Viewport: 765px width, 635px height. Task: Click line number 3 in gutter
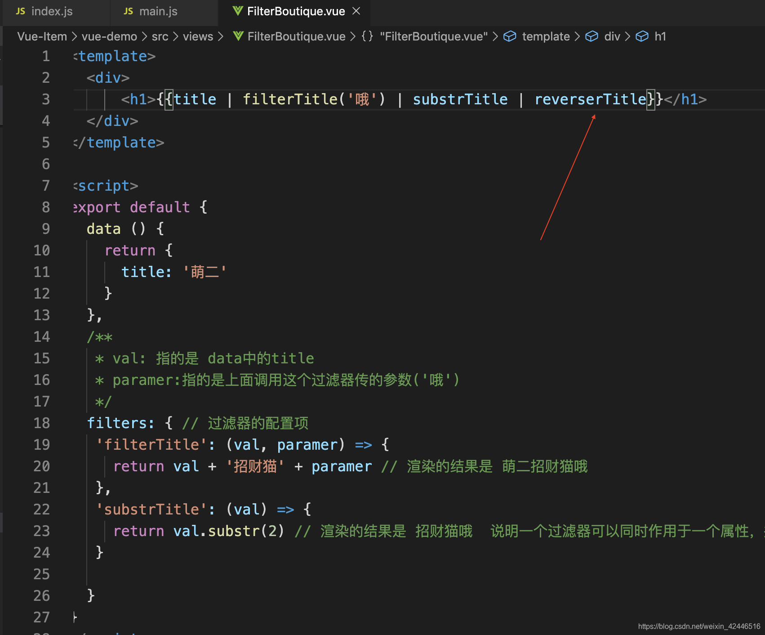point(46,99)
